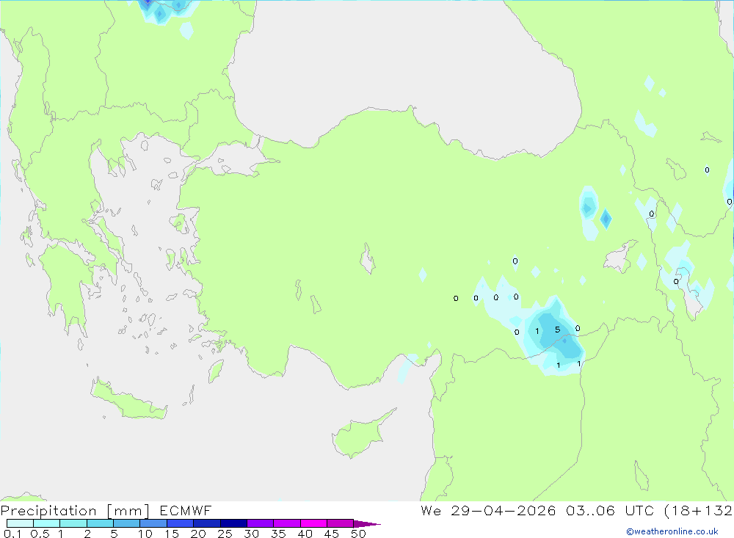This screenshot has height=538, width=734.
Task: Click the 45–50 mm legend swatch
Action: coord(340,523)
